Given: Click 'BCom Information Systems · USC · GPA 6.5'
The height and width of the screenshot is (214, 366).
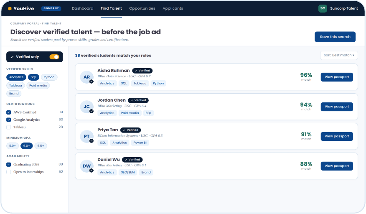Looking at the screenshot, I should coord(130,136).
